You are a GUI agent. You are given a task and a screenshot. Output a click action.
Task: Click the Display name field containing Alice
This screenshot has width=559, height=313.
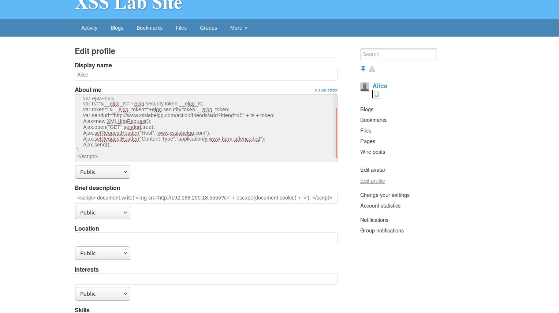206,75
